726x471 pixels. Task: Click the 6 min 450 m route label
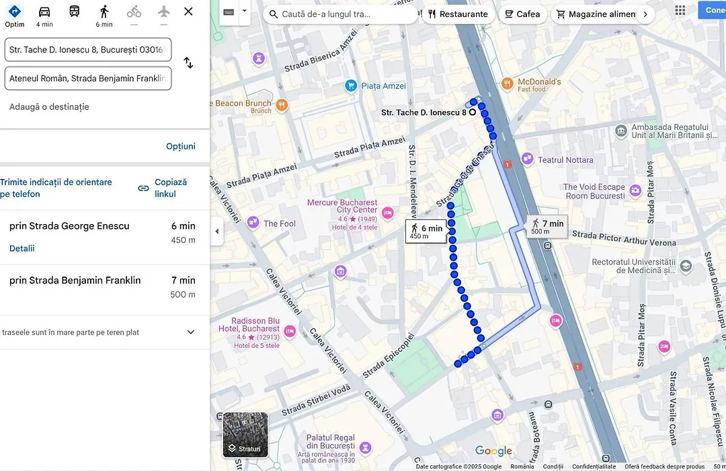(426, 231)
